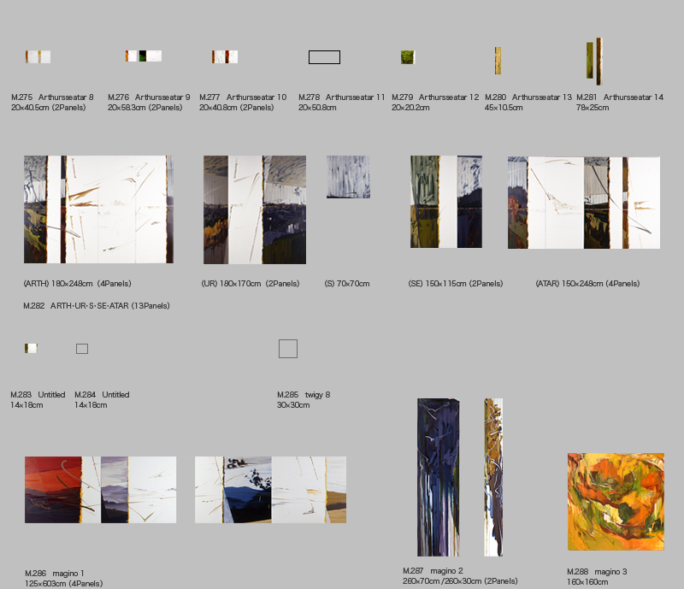Screen dimensions: 684x589
Task: Click the '20x40.8cm (2Panels)' size text
Action: point(237,108)
